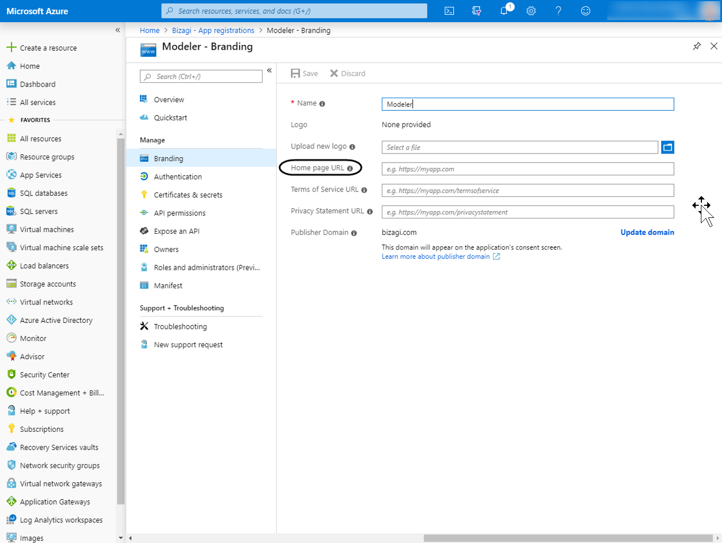
Task: Click the Microsoft Azure logo text
Action: point(37,11)
